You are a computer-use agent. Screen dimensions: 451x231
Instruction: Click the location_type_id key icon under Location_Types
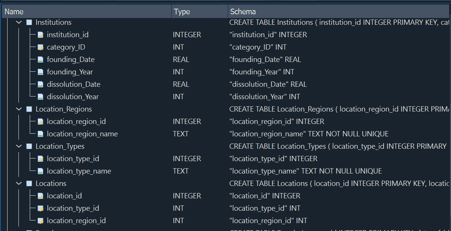pyautogui.click(x=41, y=159)
